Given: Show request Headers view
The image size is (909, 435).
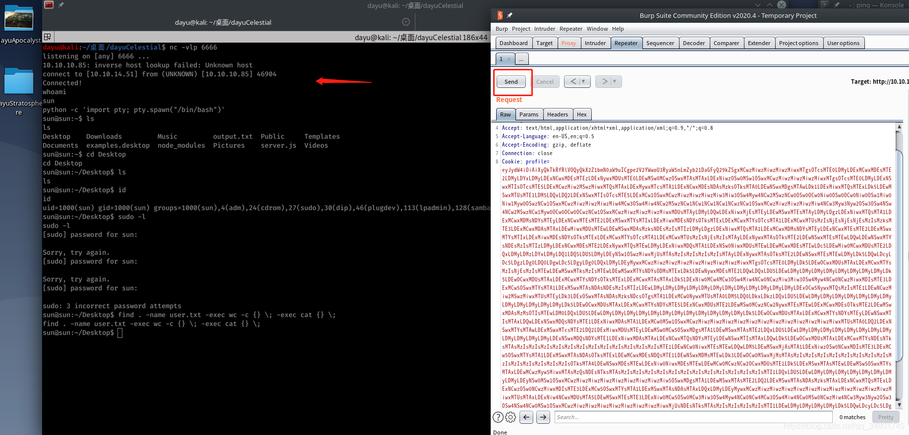Looking at the screenshot, I should pyautogui.click(x=558, y=114).
